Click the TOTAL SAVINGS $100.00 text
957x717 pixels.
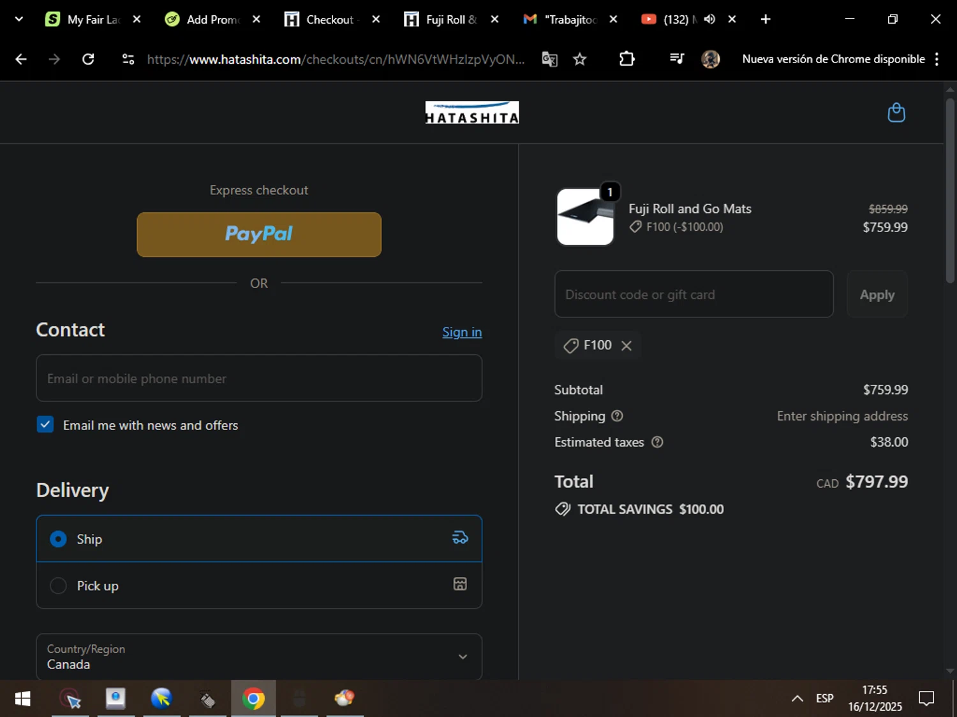click(x=650, y=509)
